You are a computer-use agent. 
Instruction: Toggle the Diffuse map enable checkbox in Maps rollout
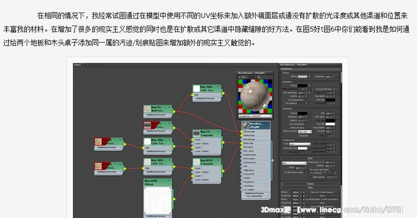[304, 192]
